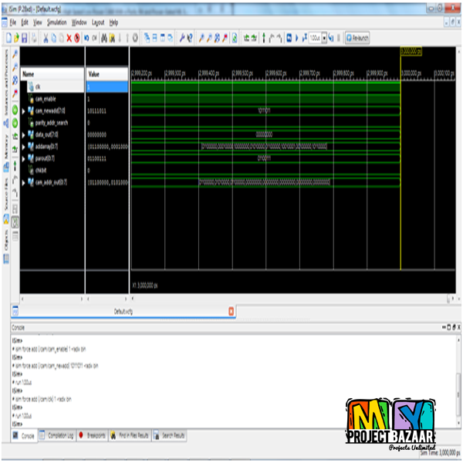Expand the data_out[7:0] signal
Viewport: 463px width, 463px height.
pos(24,133)
